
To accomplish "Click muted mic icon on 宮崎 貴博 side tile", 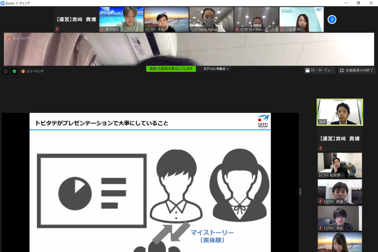I will pyautogui.click(x=320, y=148).
